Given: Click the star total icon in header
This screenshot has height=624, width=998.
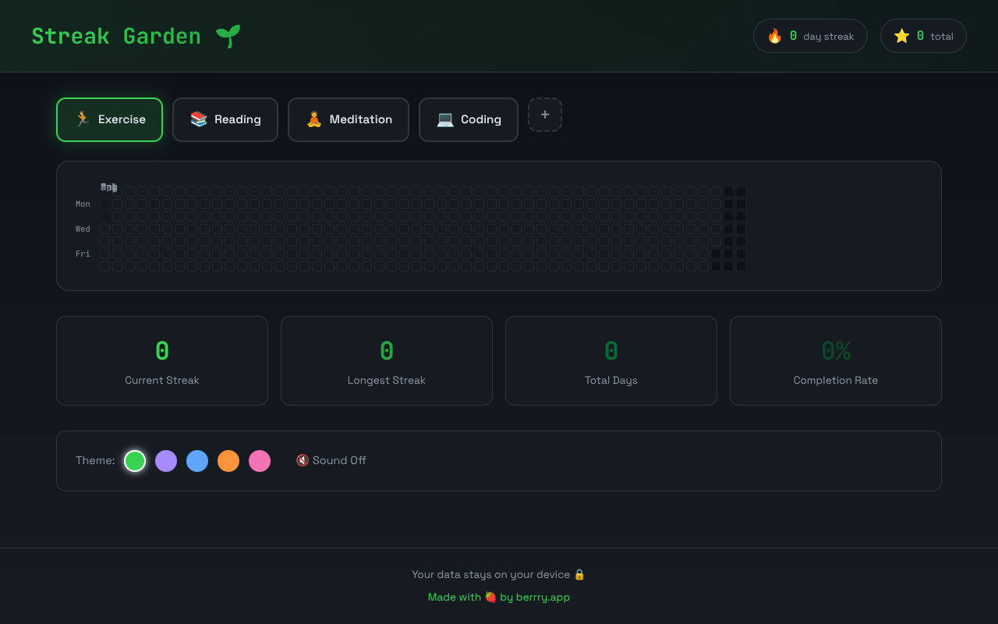Looking at the screenshot, I should [902, 35].
